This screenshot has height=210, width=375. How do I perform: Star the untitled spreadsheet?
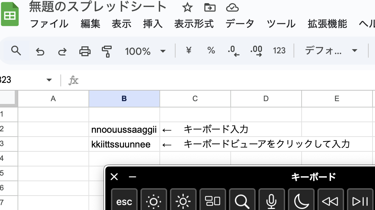click(187, 7)
